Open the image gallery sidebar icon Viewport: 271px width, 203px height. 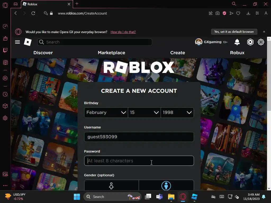click(x=5, y=174)
